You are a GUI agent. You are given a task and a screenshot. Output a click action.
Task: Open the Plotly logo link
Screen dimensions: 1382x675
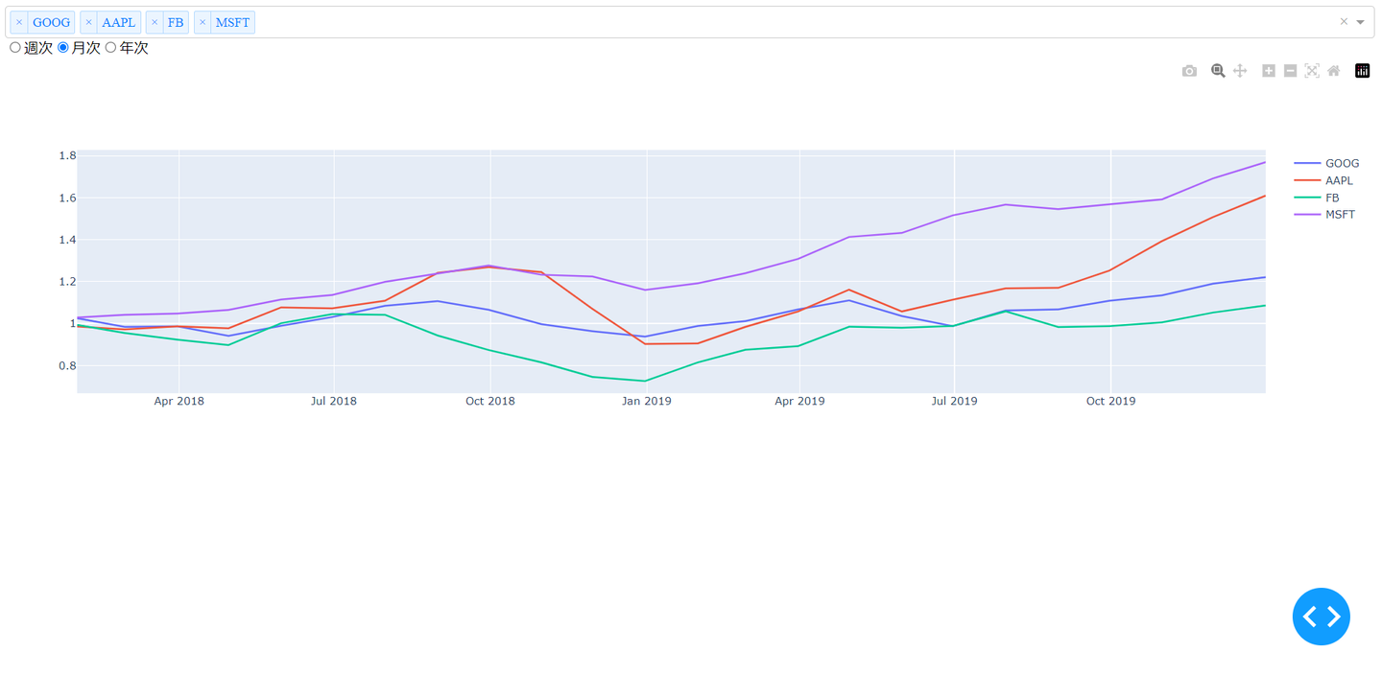[x=1362, y=71]
